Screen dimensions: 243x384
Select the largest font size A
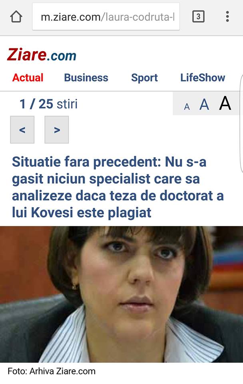coord(225,103)
